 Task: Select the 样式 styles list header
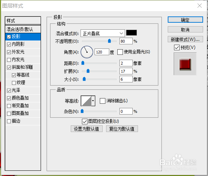(x=23, y=21)
